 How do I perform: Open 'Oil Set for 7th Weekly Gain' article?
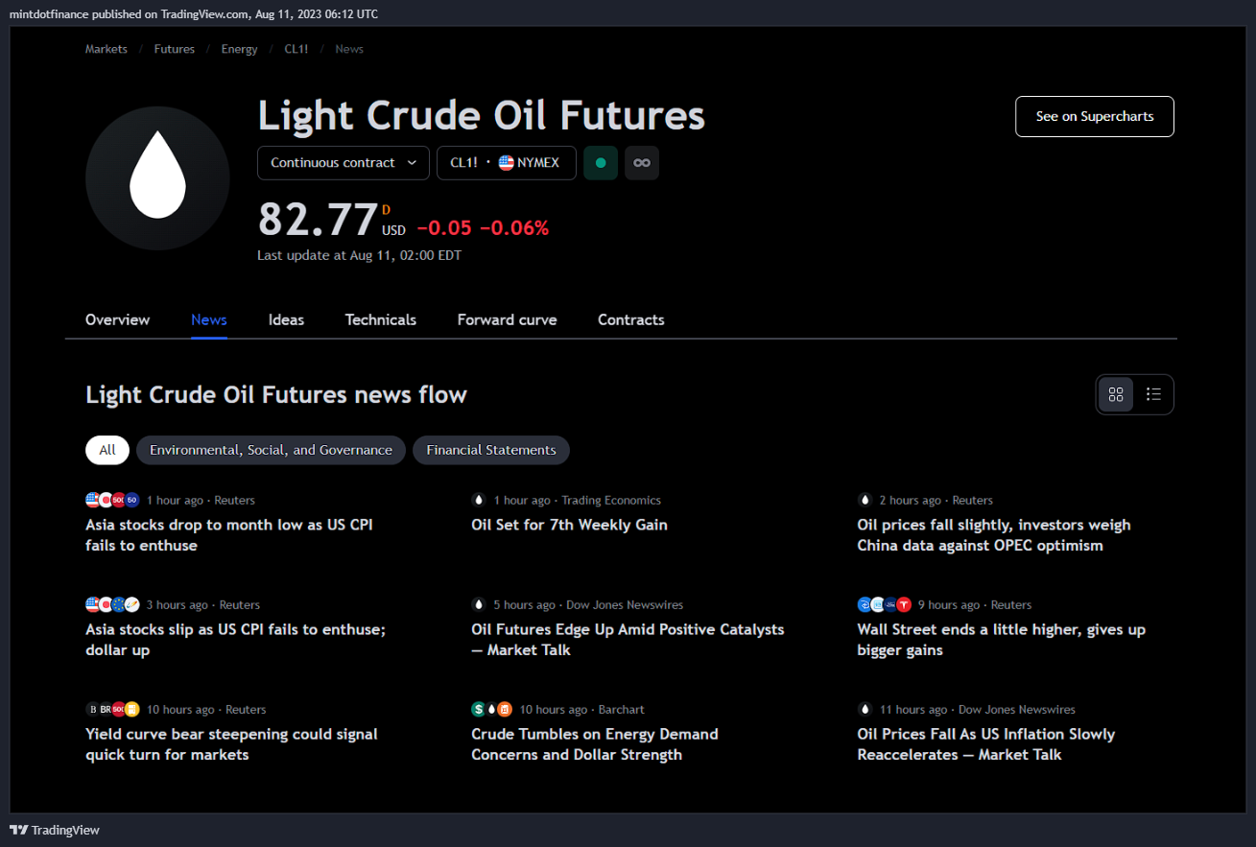pyautogui.click(x=569, y=526)
